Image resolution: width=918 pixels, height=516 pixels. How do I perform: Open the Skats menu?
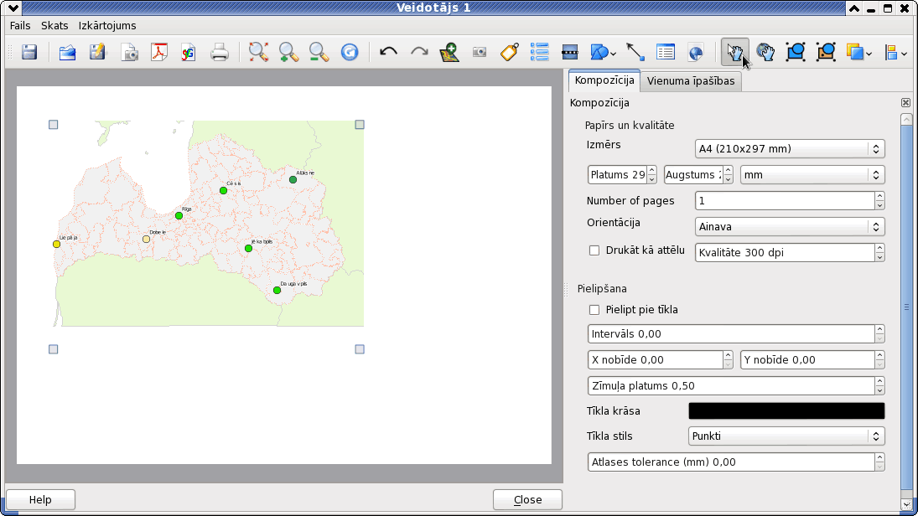pos(54,26)
